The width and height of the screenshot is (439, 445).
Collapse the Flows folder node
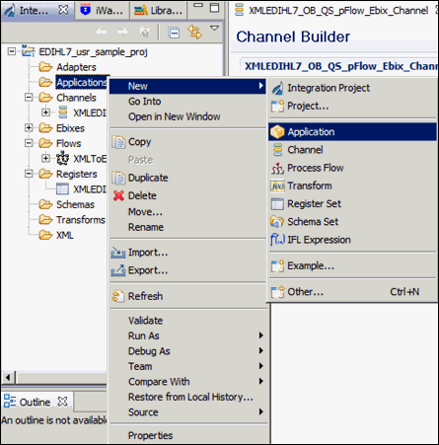[x=29, y=143]
